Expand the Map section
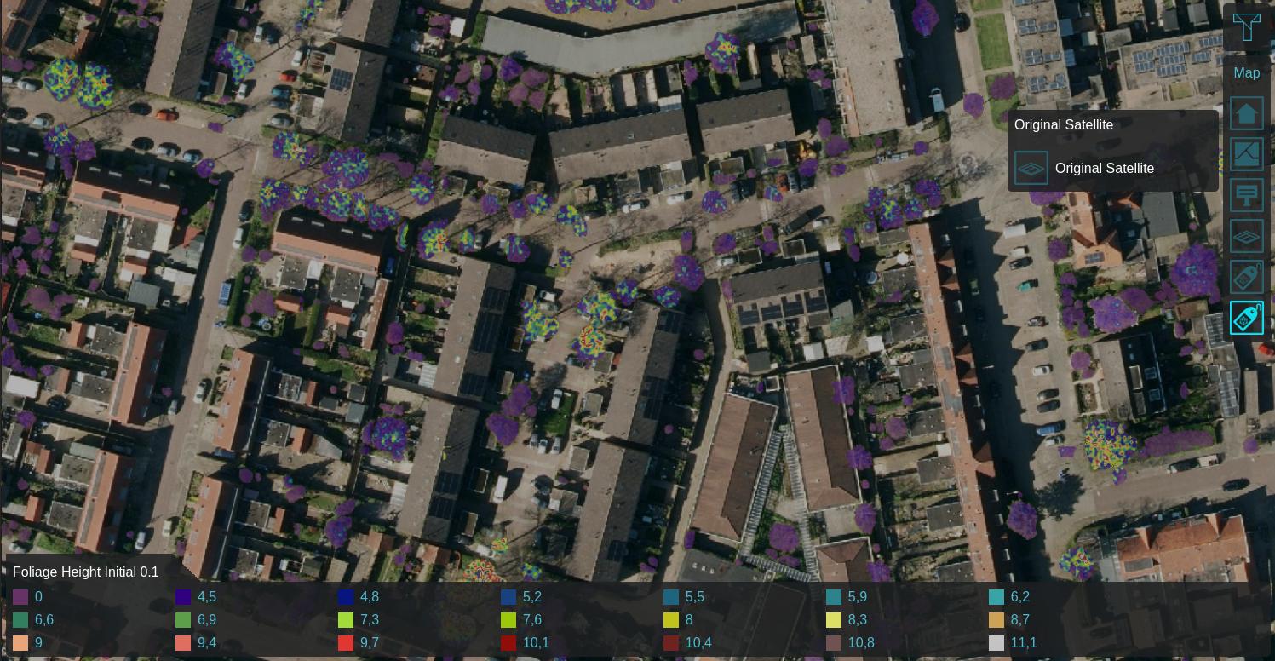 (x=1247, y=73)
